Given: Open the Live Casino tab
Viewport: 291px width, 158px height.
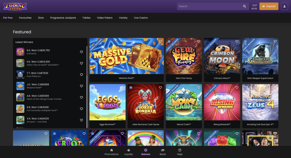Looking at the screenshot, I should [x=141, y=18].
